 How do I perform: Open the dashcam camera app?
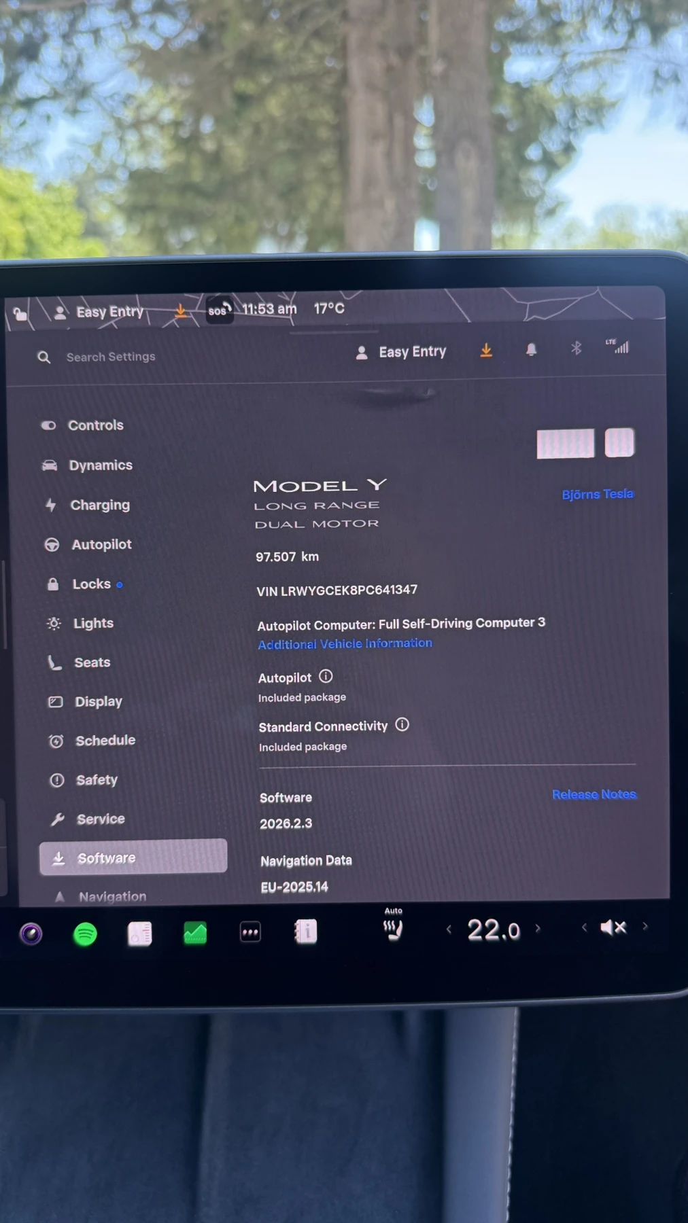click(x=31, y=934)
